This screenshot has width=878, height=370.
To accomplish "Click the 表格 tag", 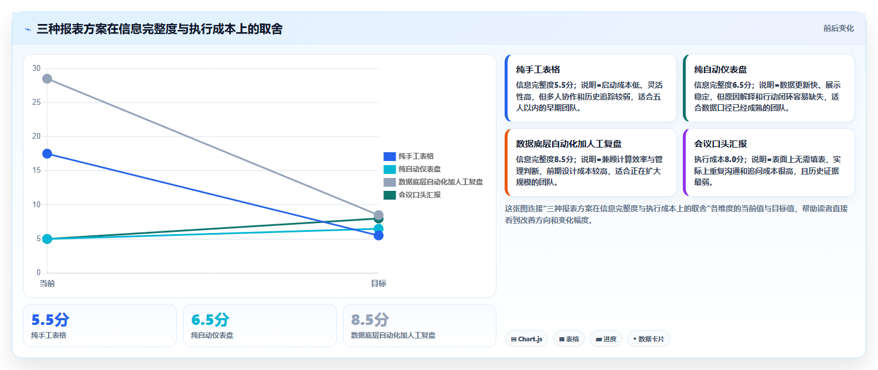I will 569,339.
